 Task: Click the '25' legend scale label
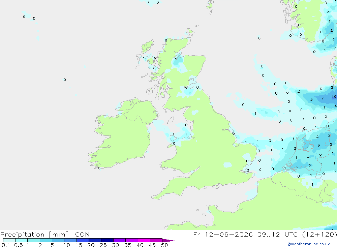(x=103, y=245)
